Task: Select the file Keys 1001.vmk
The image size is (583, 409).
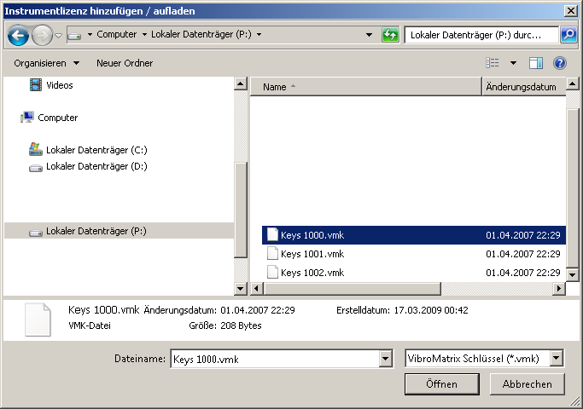Action: [x=312, y=254]
